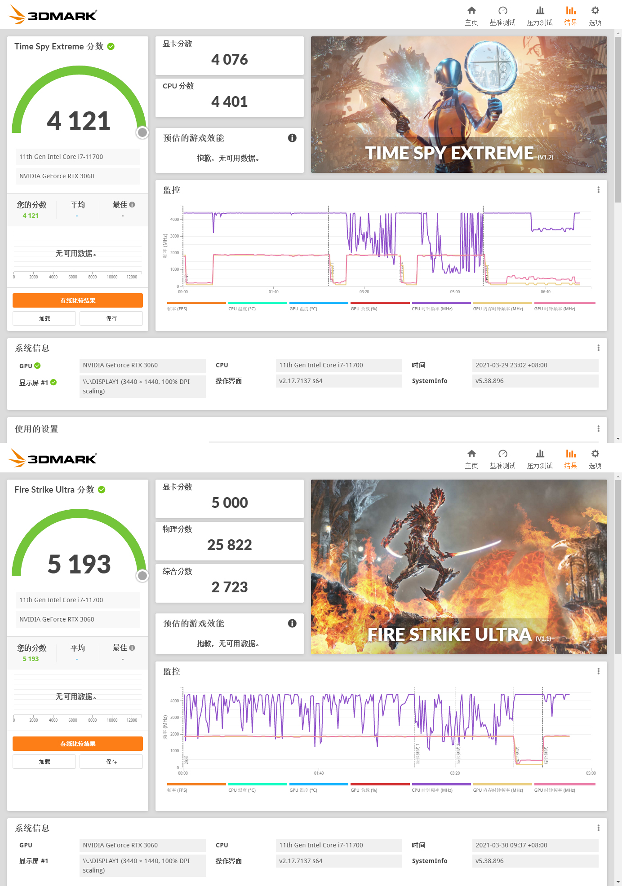Open 监控 three-dot menu in Fire Strike Ultra window
The width and height of the screenshot is (622, 886).
[598, 671]
